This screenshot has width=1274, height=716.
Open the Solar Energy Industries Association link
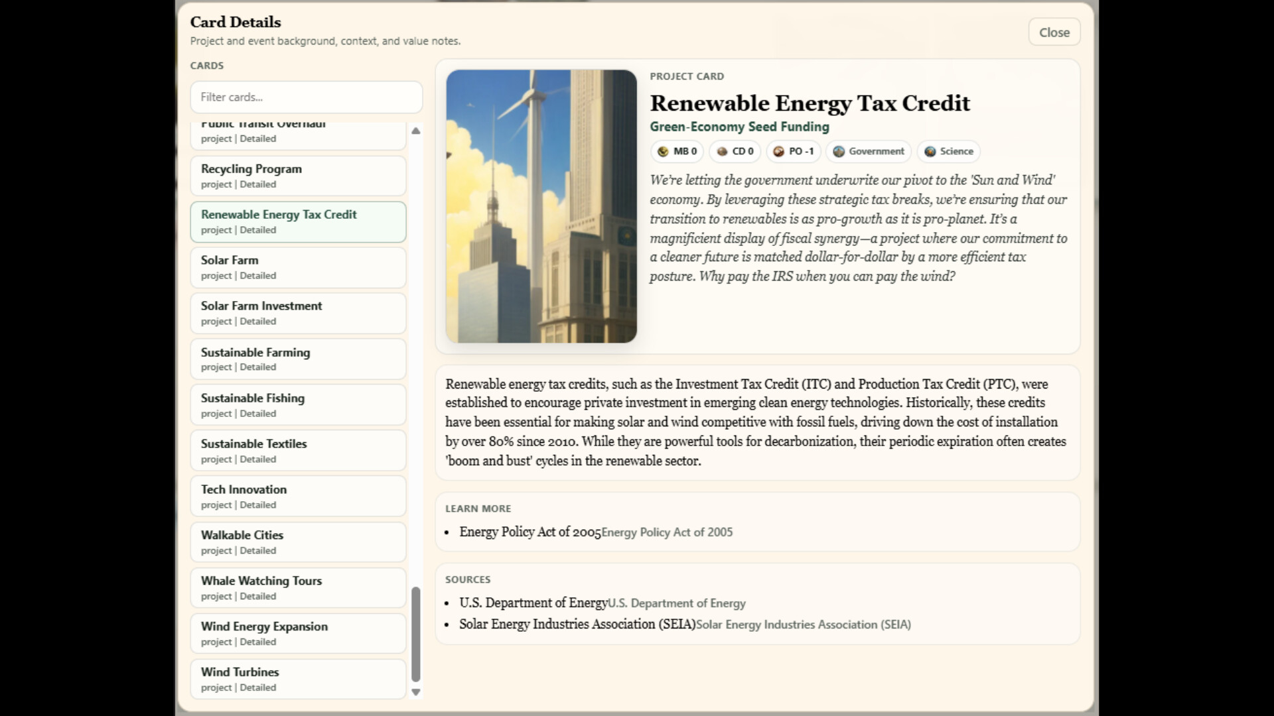point(577,625)
